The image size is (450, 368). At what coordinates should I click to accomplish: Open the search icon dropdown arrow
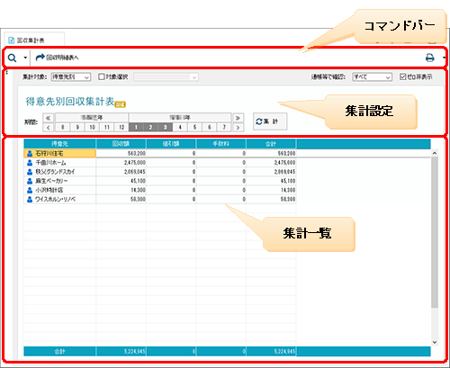click(x=25, y=58)
